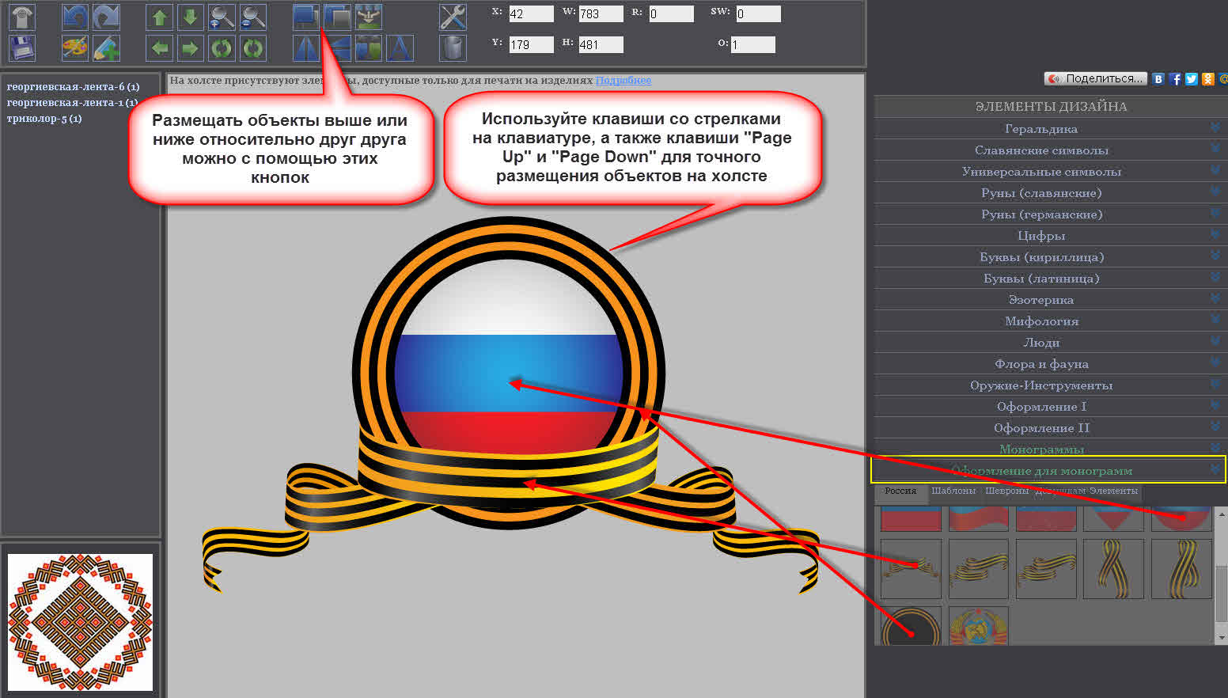The image size is (1228, 698).
Task: Open the color palette tool
Action: [75, 48]
